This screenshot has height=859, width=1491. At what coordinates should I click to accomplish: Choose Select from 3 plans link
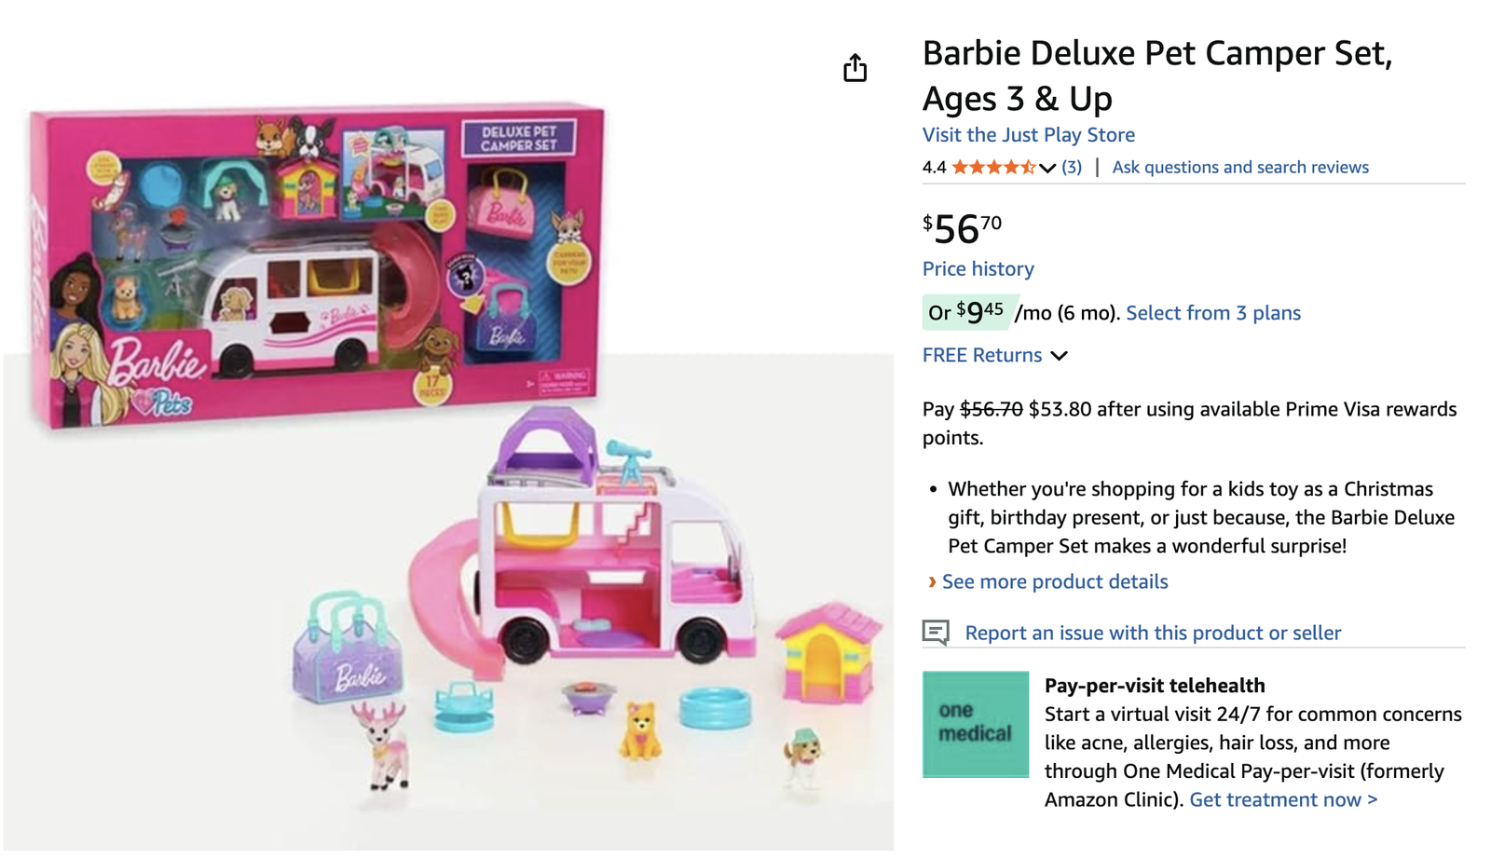1212,313
